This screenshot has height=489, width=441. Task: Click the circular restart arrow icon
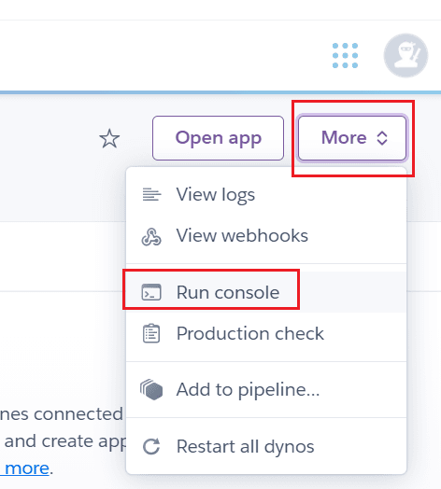151,446
